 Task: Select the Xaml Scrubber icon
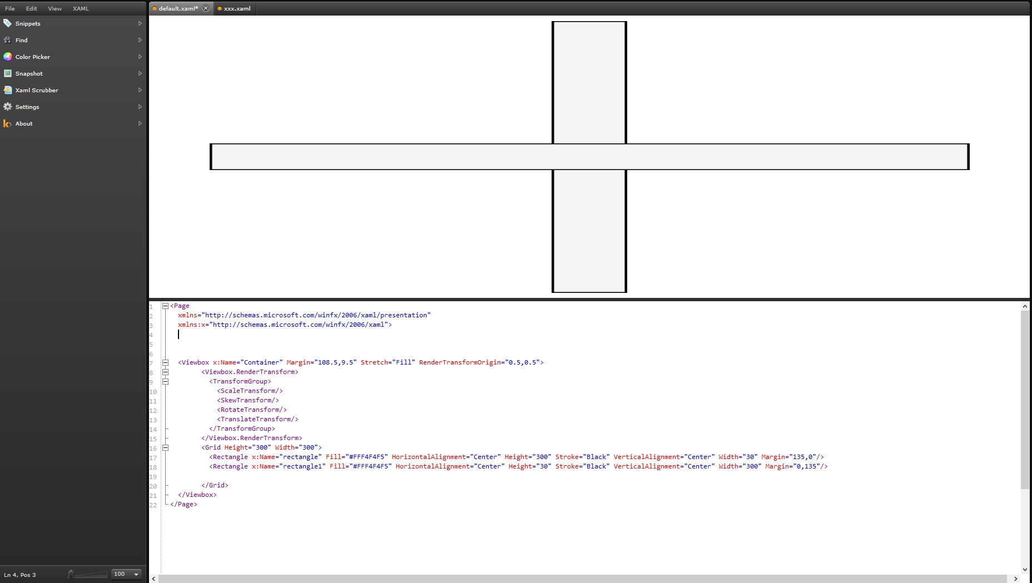(x=8, y=90)
